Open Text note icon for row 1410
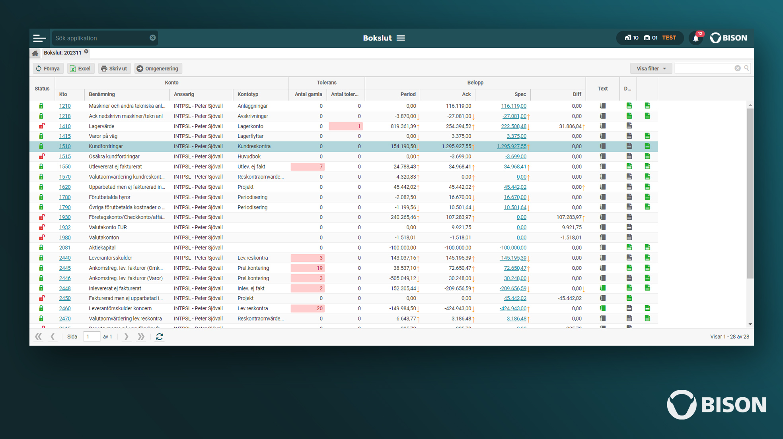The width and height of the screenshot is (783, 439). tap(603, 126)
